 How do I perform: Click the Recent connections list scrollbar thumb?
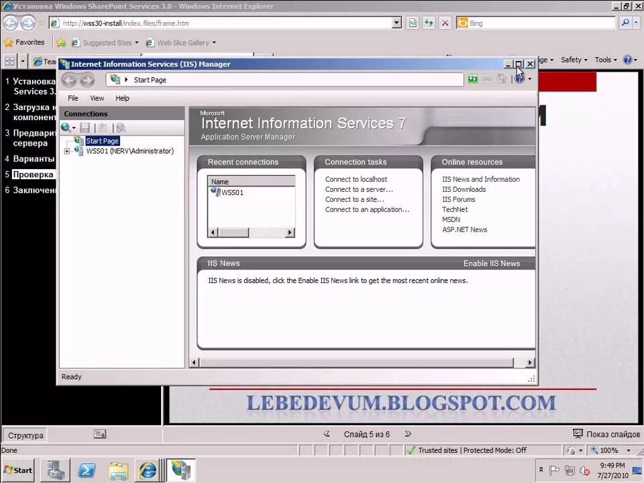[233, 233]
